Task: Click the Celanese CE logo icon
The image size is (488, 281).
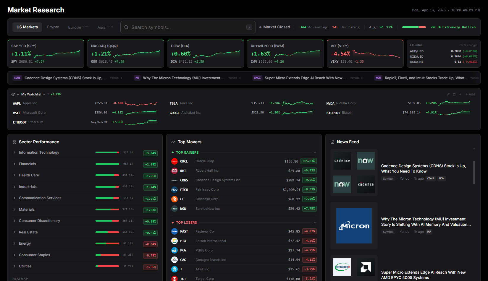Action: (174, 199)
